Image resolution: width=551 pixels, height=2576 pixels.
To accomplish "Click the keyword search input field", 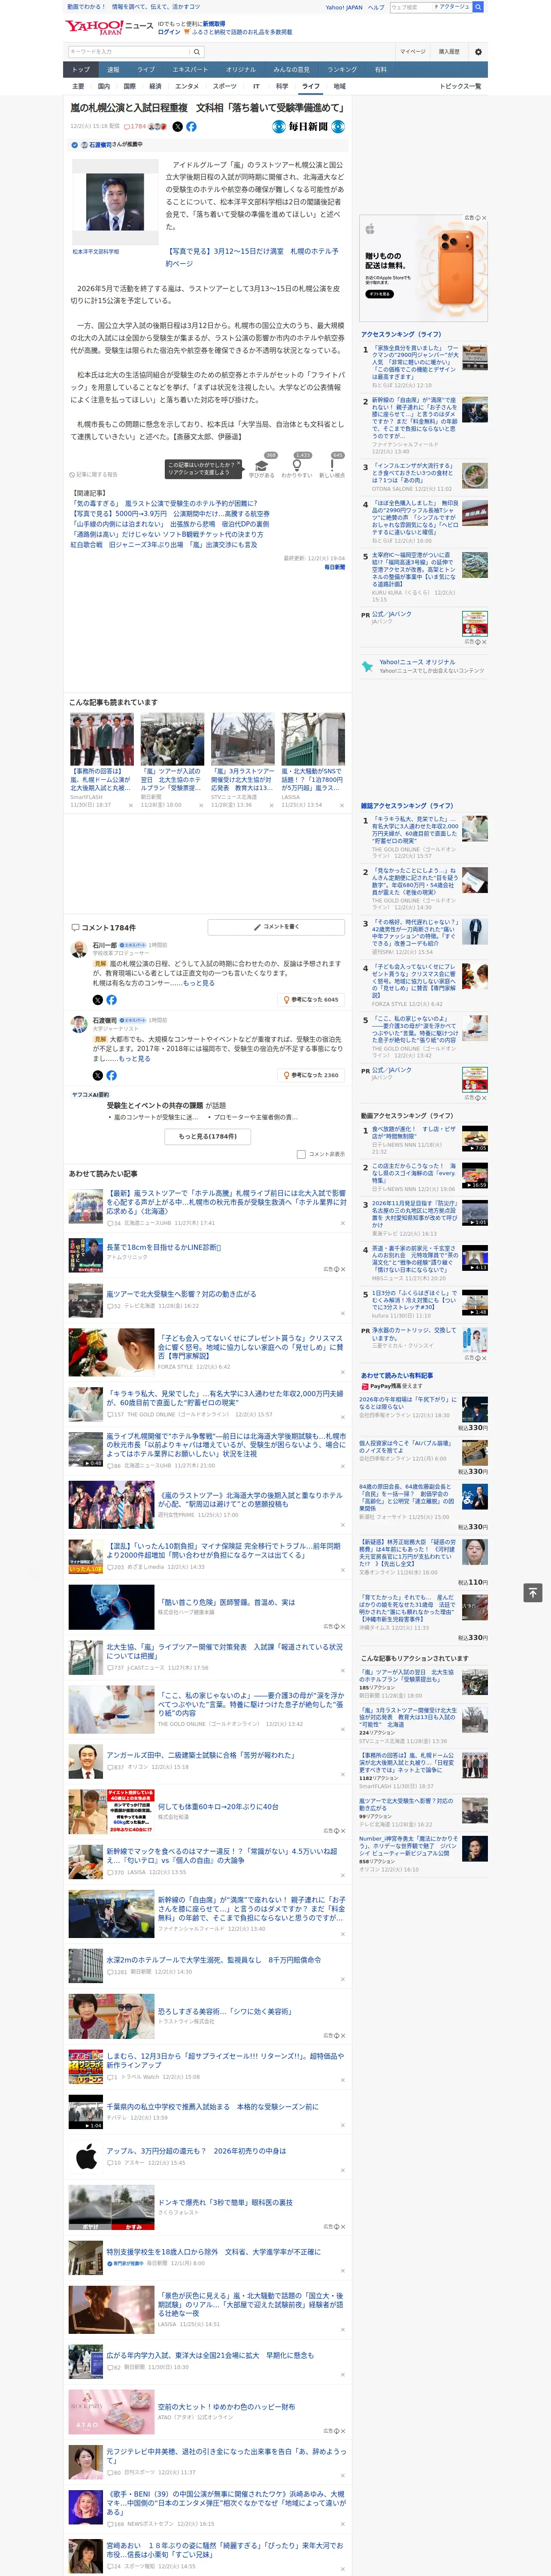I will (x=129, y=51).
